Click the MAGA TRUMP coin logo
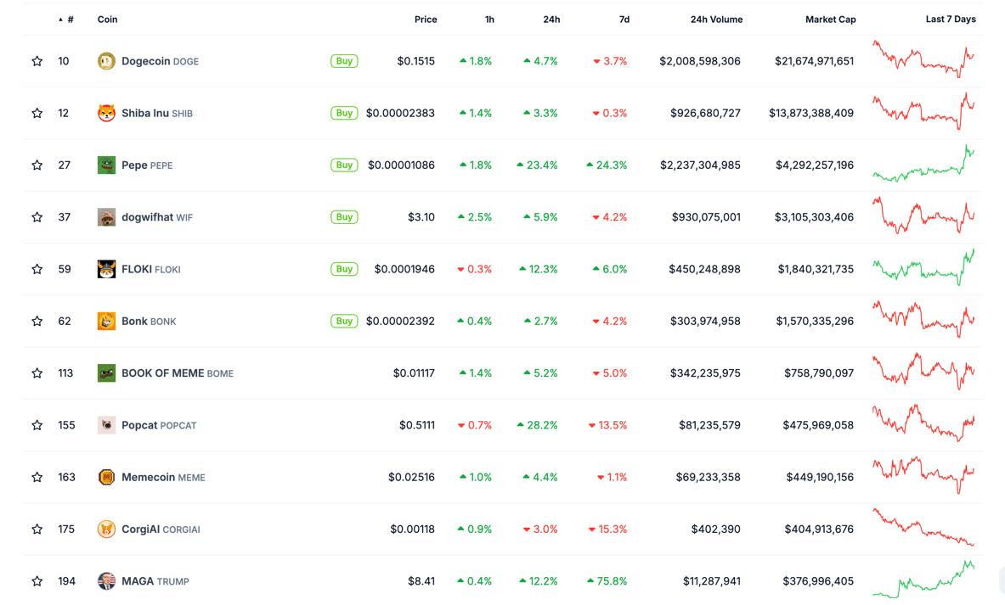Screen dimensions: 1005x605 (x=106, y=580)
